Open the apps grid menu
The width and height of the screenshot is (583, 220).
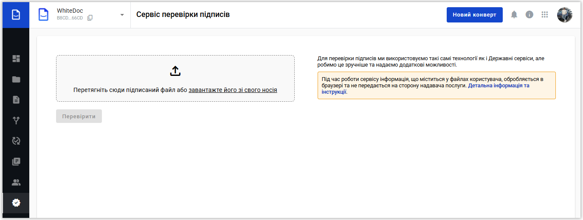(x=545, y=15)
